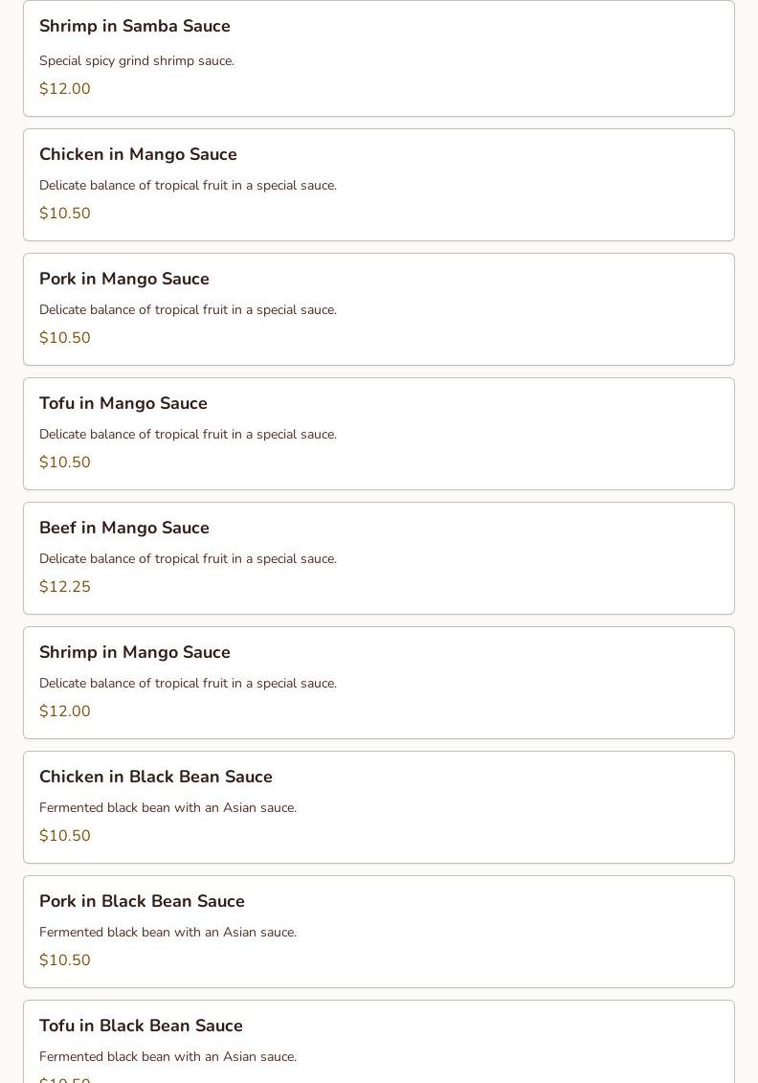Click the Chicken in Black Bean Sauce title
The width and height of the screenshot is (758, 1083).
156,777
